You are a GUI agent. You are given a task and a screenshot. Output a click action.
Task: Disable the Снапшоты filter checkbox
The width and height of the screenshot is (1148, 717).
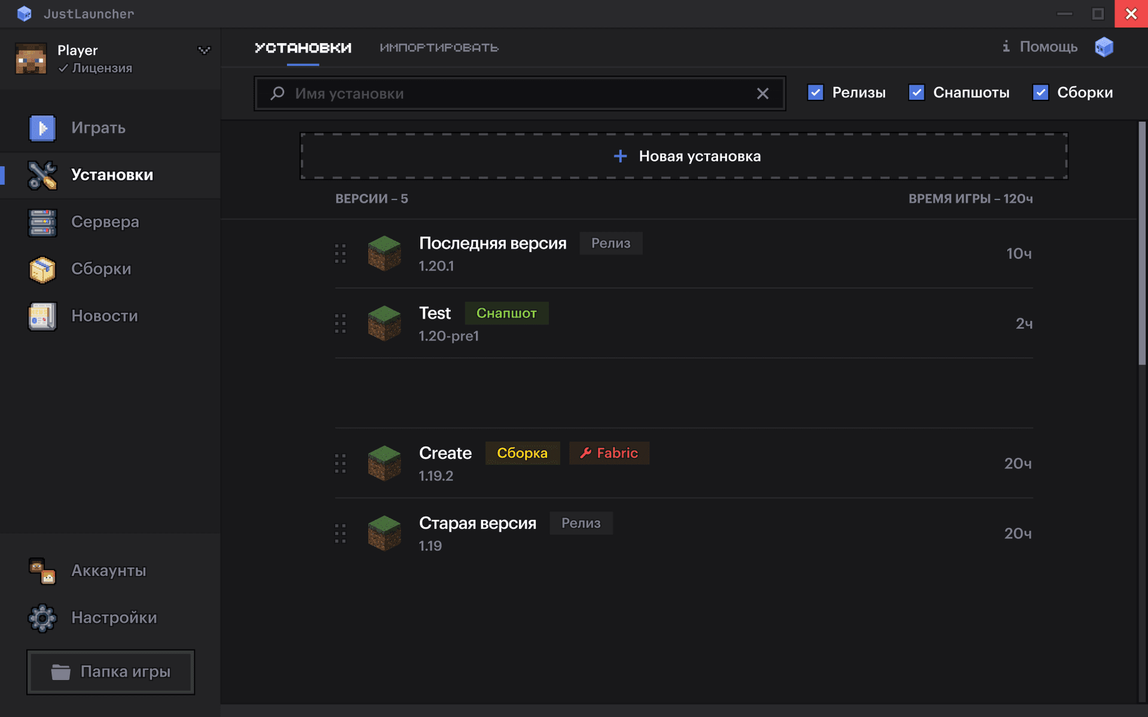(x=917, y=93)
